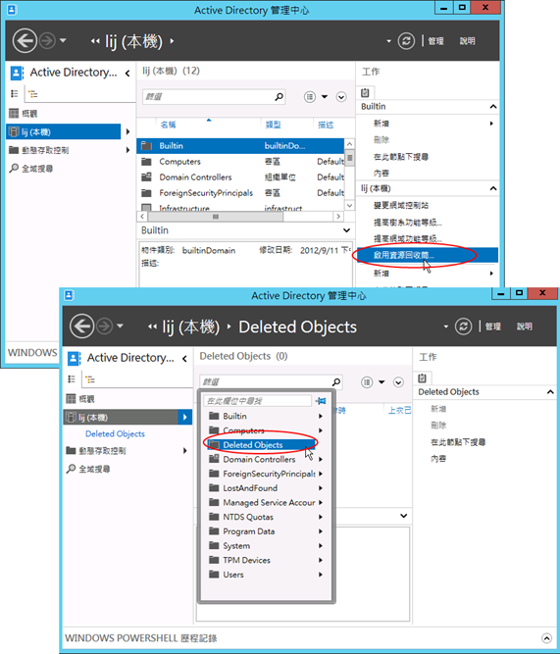Switch rear window navigation to tree view
The width and height of the screenshot is (560, 654).
(32, 94)
